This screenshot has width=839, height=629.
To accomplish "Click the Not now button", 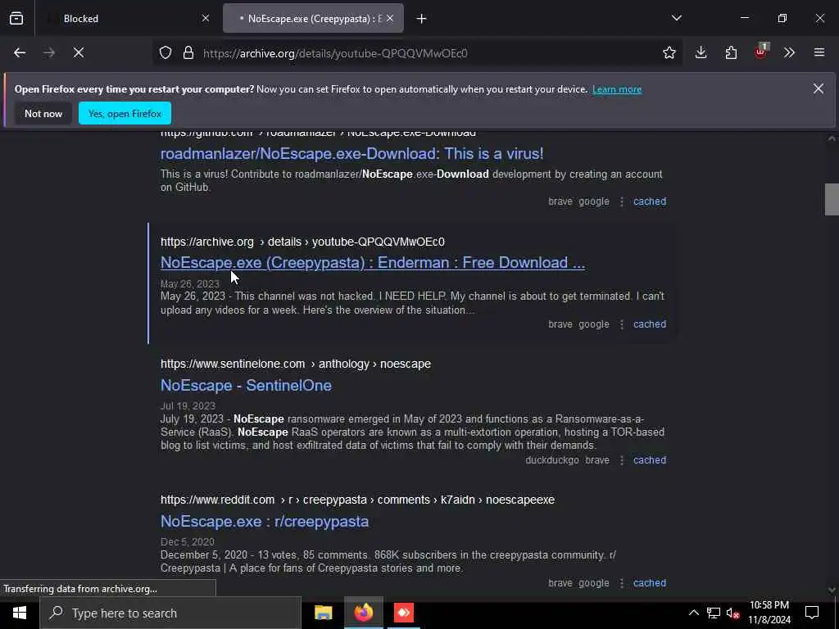I will pos(43,113).
